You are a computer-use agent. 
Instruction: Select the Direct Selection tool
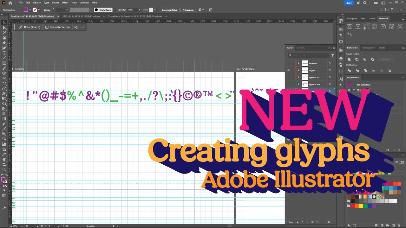[x=4, y=28]
